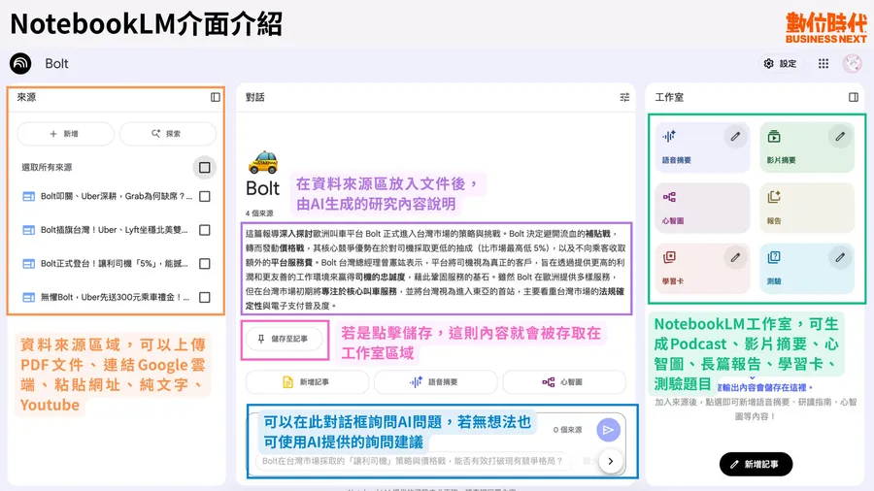This screenshot has width=874, height=491.
Task: Click the 新增 add source button
Action: tap(65, 134)
